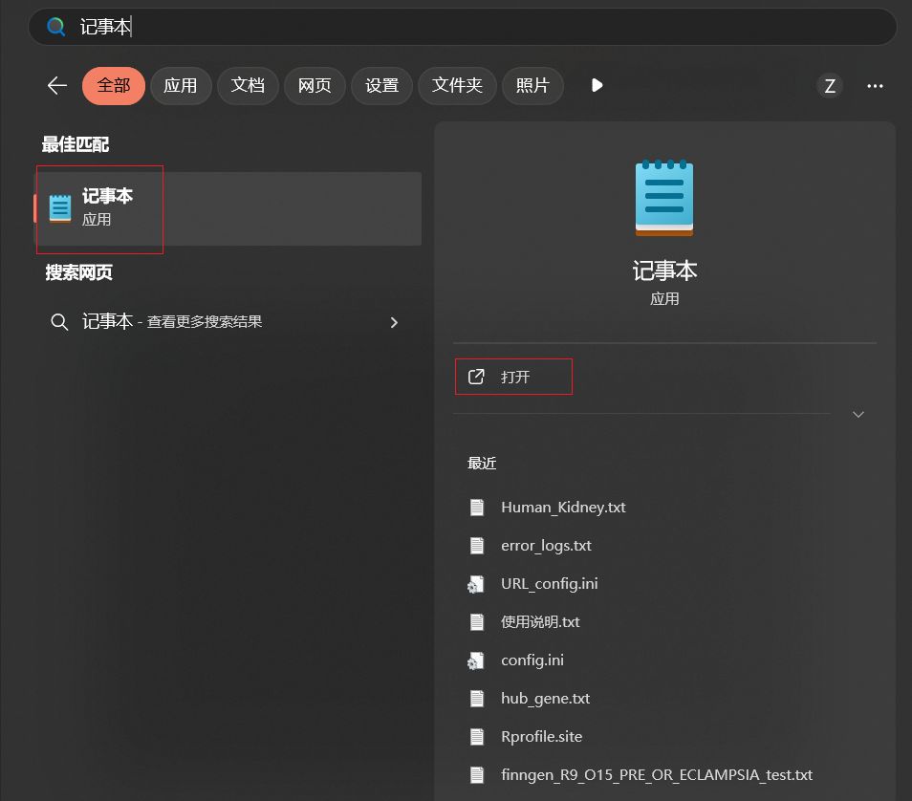
Task: Show more filters with the play arrow
Action: [597, 85]
